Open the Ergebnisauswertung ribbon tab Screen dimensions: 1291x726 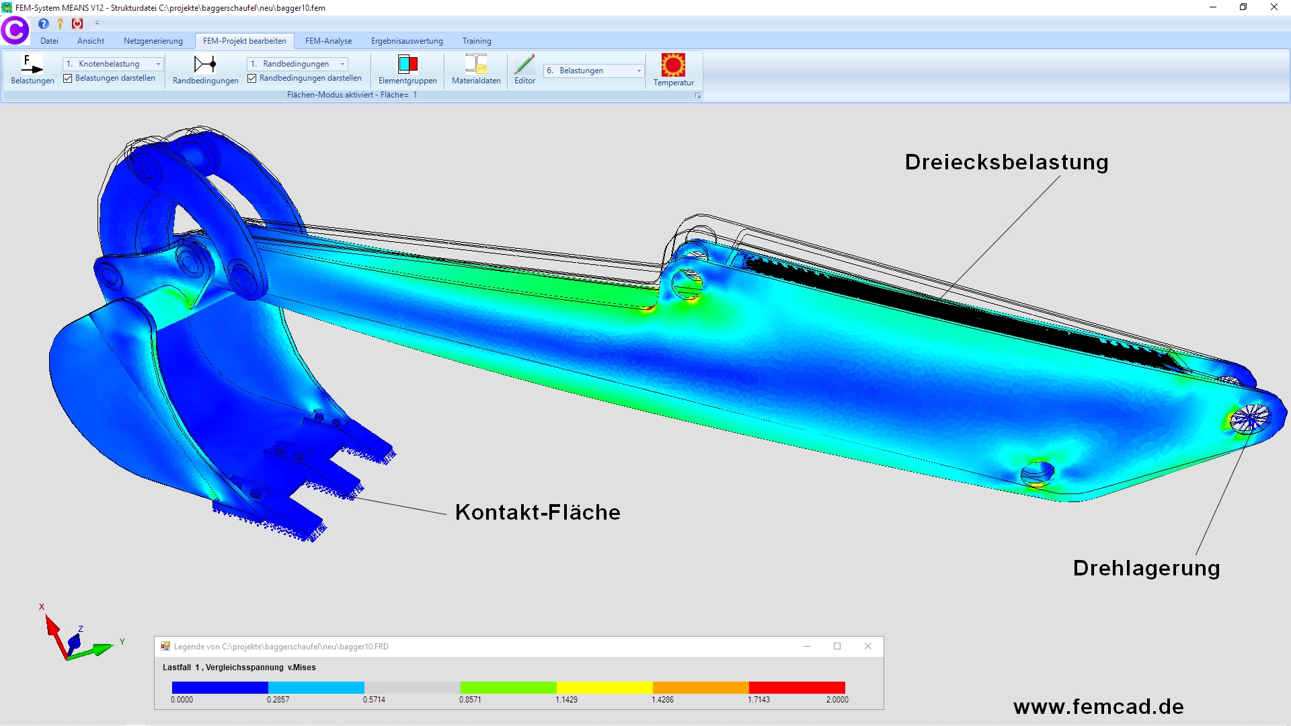(x=407, y=41)
